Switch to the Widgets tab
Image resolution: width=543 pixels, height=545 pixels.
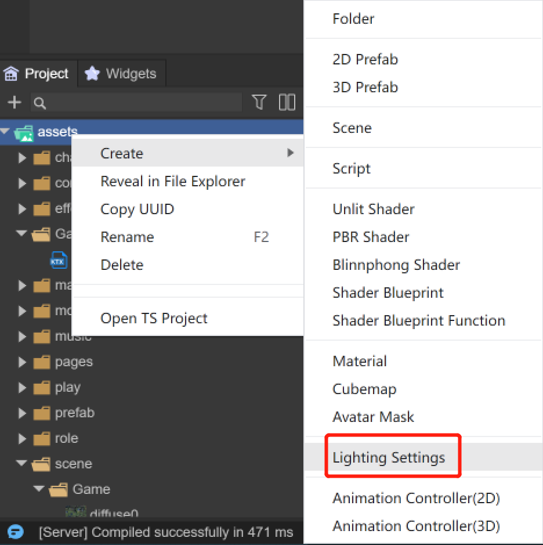pyautogui.click(x=122, y=74)
